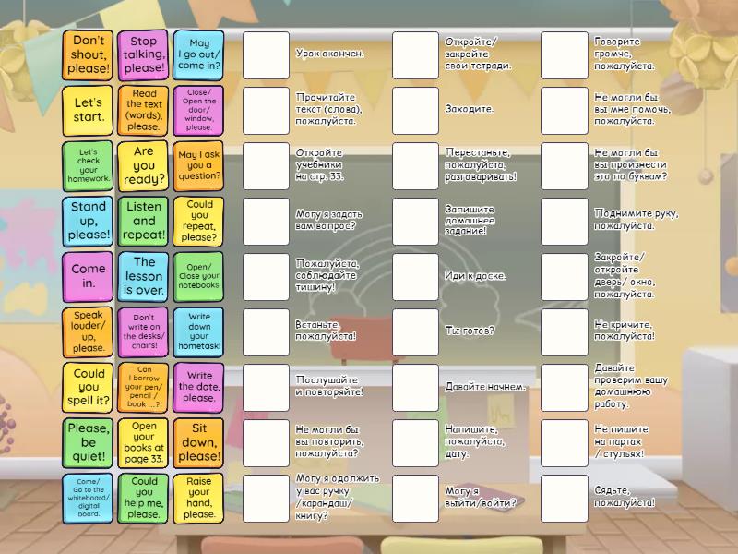Image resolution: width=738 pixels, height=554 pixels.
Task: Click the empty box beside "Урок окончен."
Action: (x=266, y=54)
